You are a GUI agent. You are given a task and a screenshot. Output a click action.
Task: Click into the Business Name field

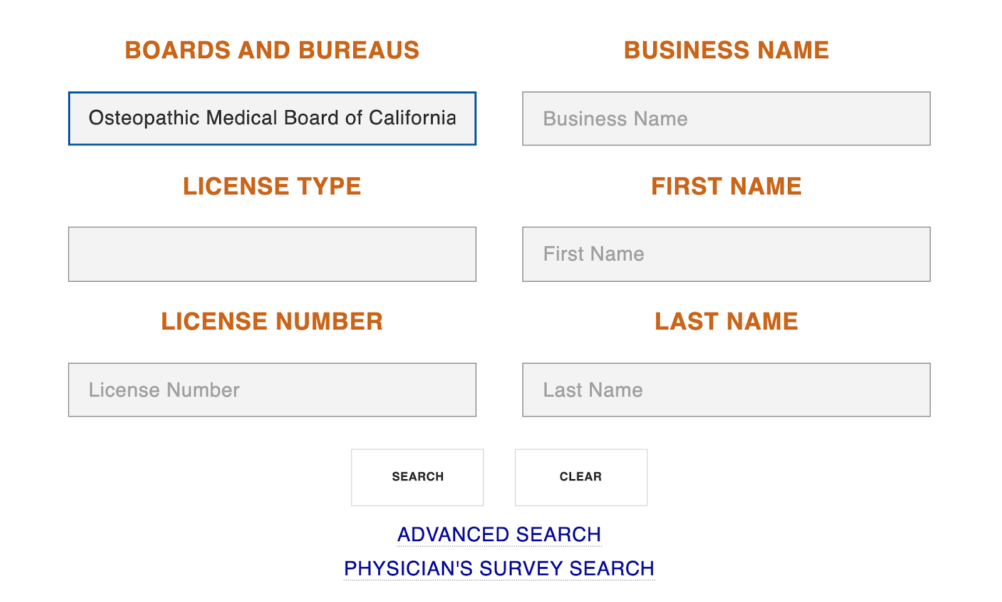726,118
